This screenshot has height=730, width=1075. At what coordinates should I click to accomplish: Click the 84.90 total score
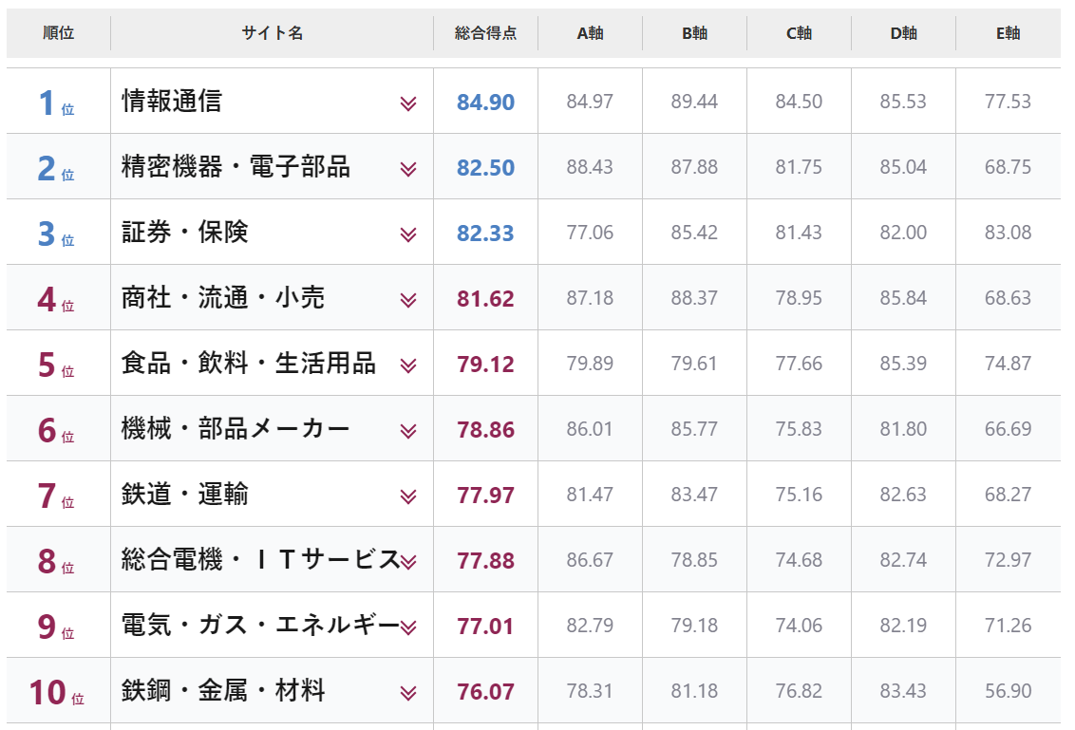tap(485, 103)
